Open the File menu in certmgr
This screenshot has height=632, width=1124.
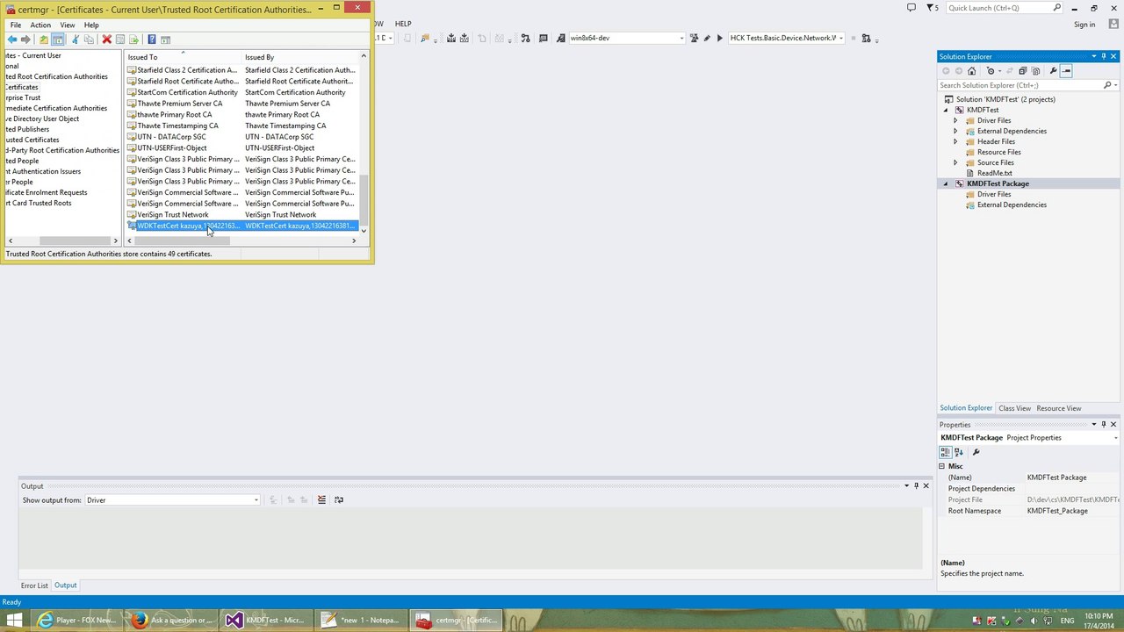click(16, 25)
